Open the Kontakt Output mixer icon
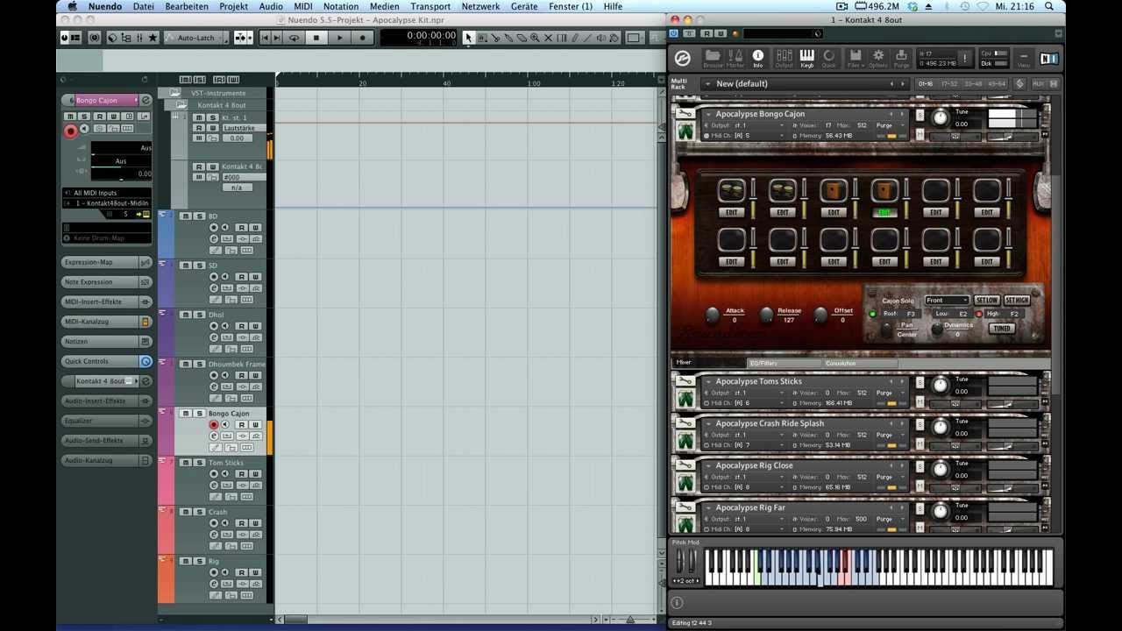Viewport: 1122px width, 631px height. pyautogui.click(x=784, y=58)
